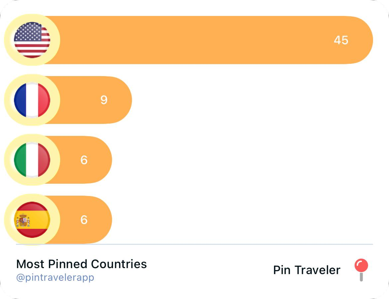Viewport: 389px width, 299px height.
Task: Tap the number 6 on Spain's bar
Action: (x=84, y=220)
